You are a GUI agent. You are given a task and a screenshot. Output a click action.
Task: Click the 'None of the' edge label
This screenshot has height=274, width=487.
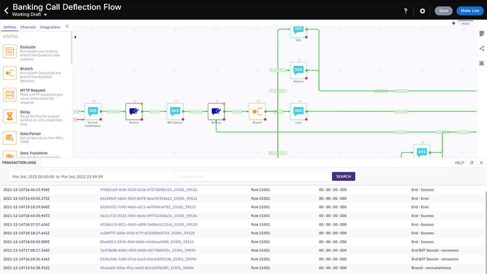[278, 70]
